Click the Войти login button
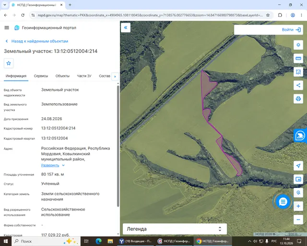Viewport: 307px width, 246px height. pyautogui.click(x=291, y=30)
